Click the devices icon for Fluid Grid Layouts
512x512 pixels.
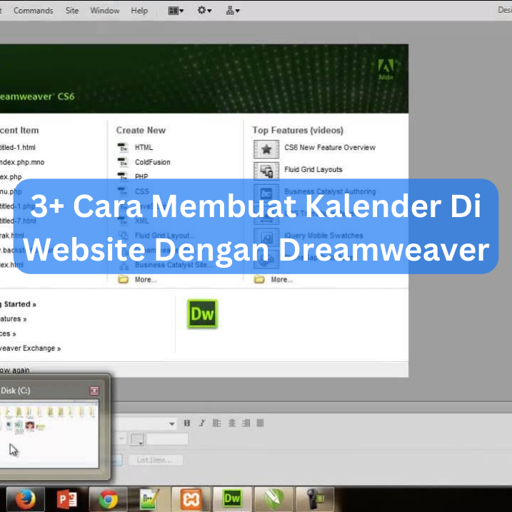point(266,171)
